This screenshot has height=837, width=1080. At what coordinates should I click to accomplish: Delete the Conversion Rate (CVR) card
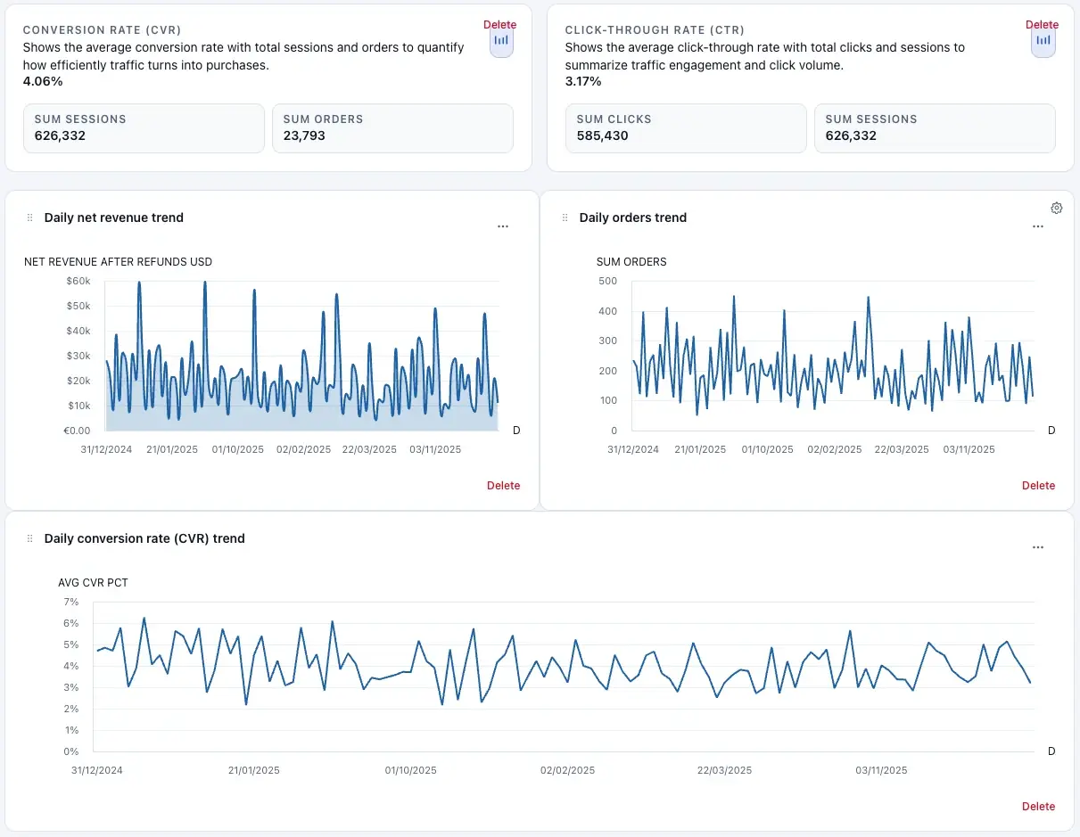pos(499,24)
